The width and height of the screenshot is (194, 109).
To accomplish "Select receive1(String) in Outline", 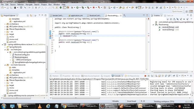I will click(x=170, y=27).
